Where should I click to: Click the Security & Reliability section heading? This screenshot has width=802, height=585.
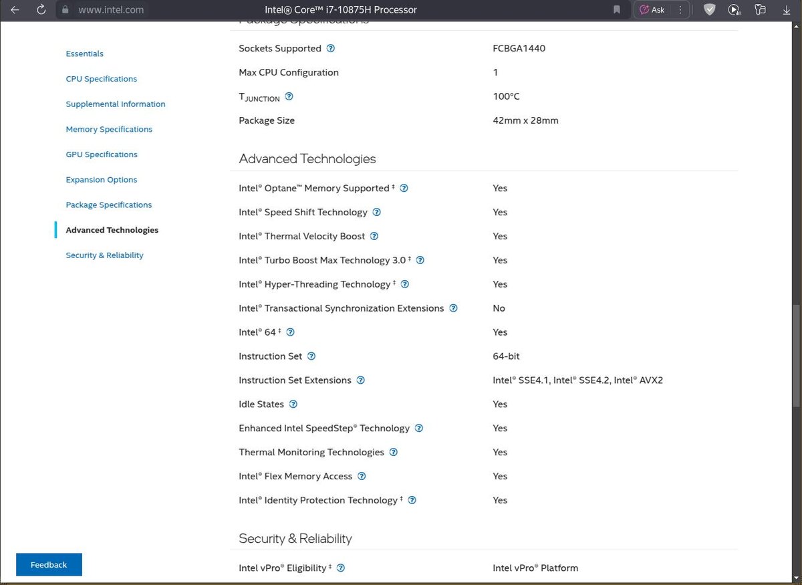click(295, 538)
